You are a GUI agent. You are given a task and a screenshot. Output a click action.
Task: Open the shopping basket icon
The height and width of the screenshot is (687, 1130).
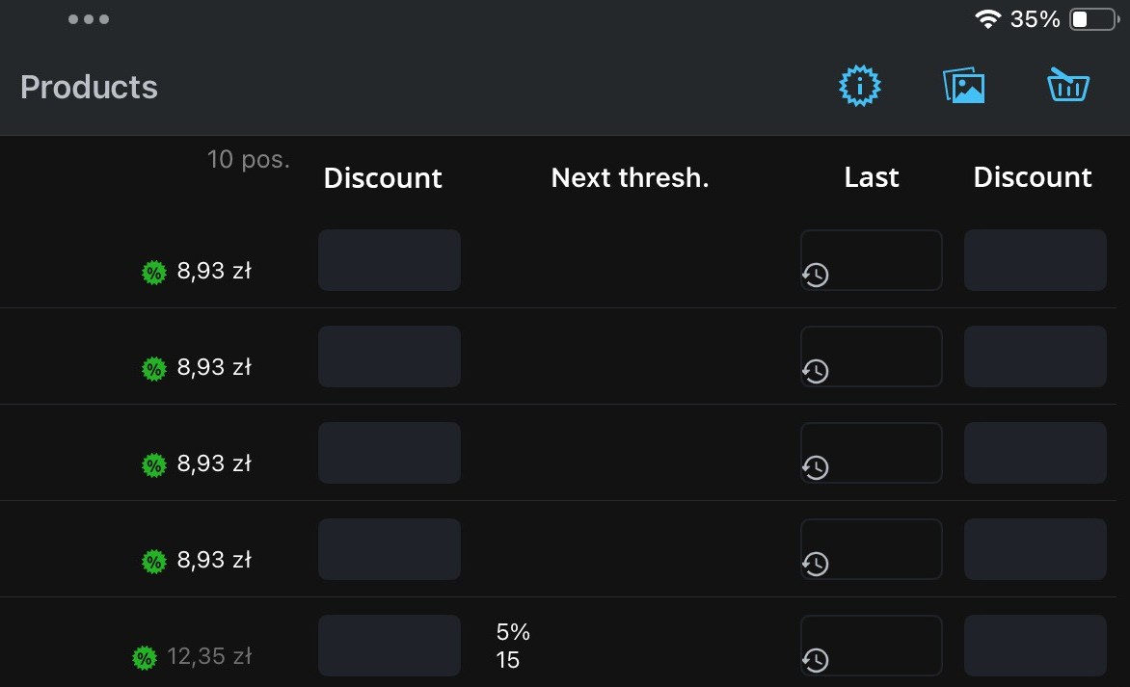coord(1067,87)
